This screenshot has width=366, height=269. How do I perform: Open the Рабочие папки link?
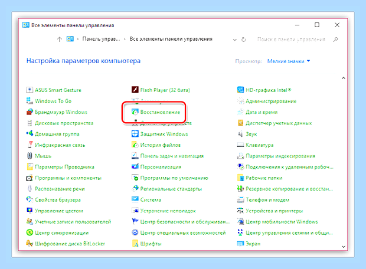click(x=264, y=178)
